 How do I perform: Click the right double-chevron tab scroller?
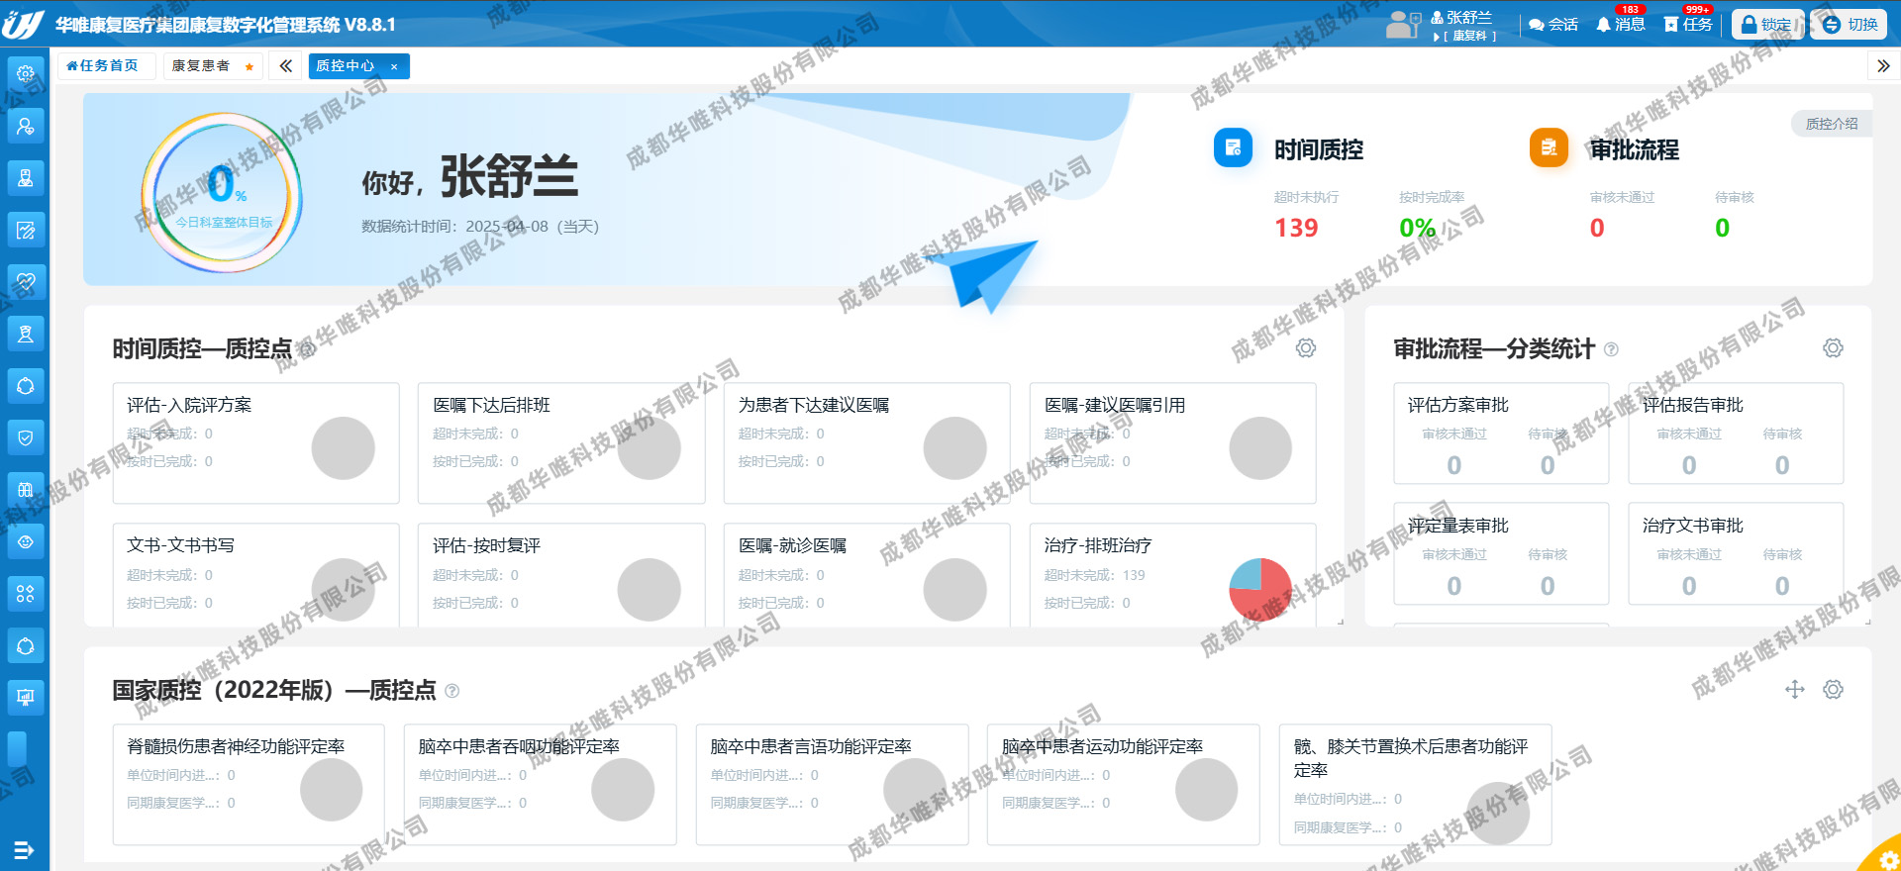(1882, 66)
